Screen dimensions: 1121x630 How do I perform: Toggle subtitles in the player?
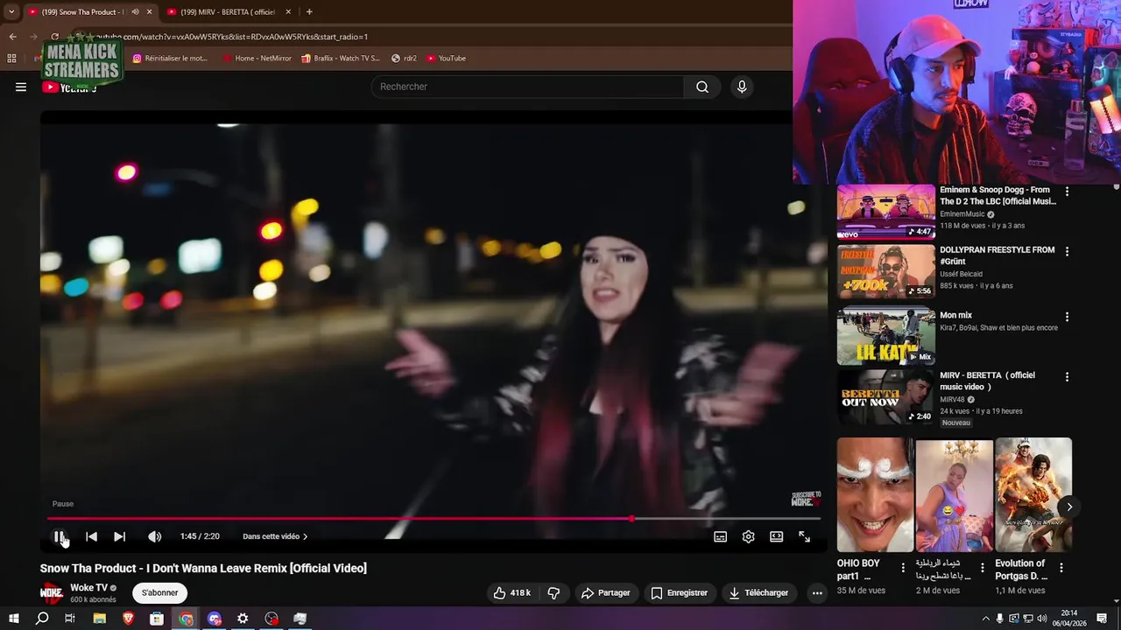point(720,536)
